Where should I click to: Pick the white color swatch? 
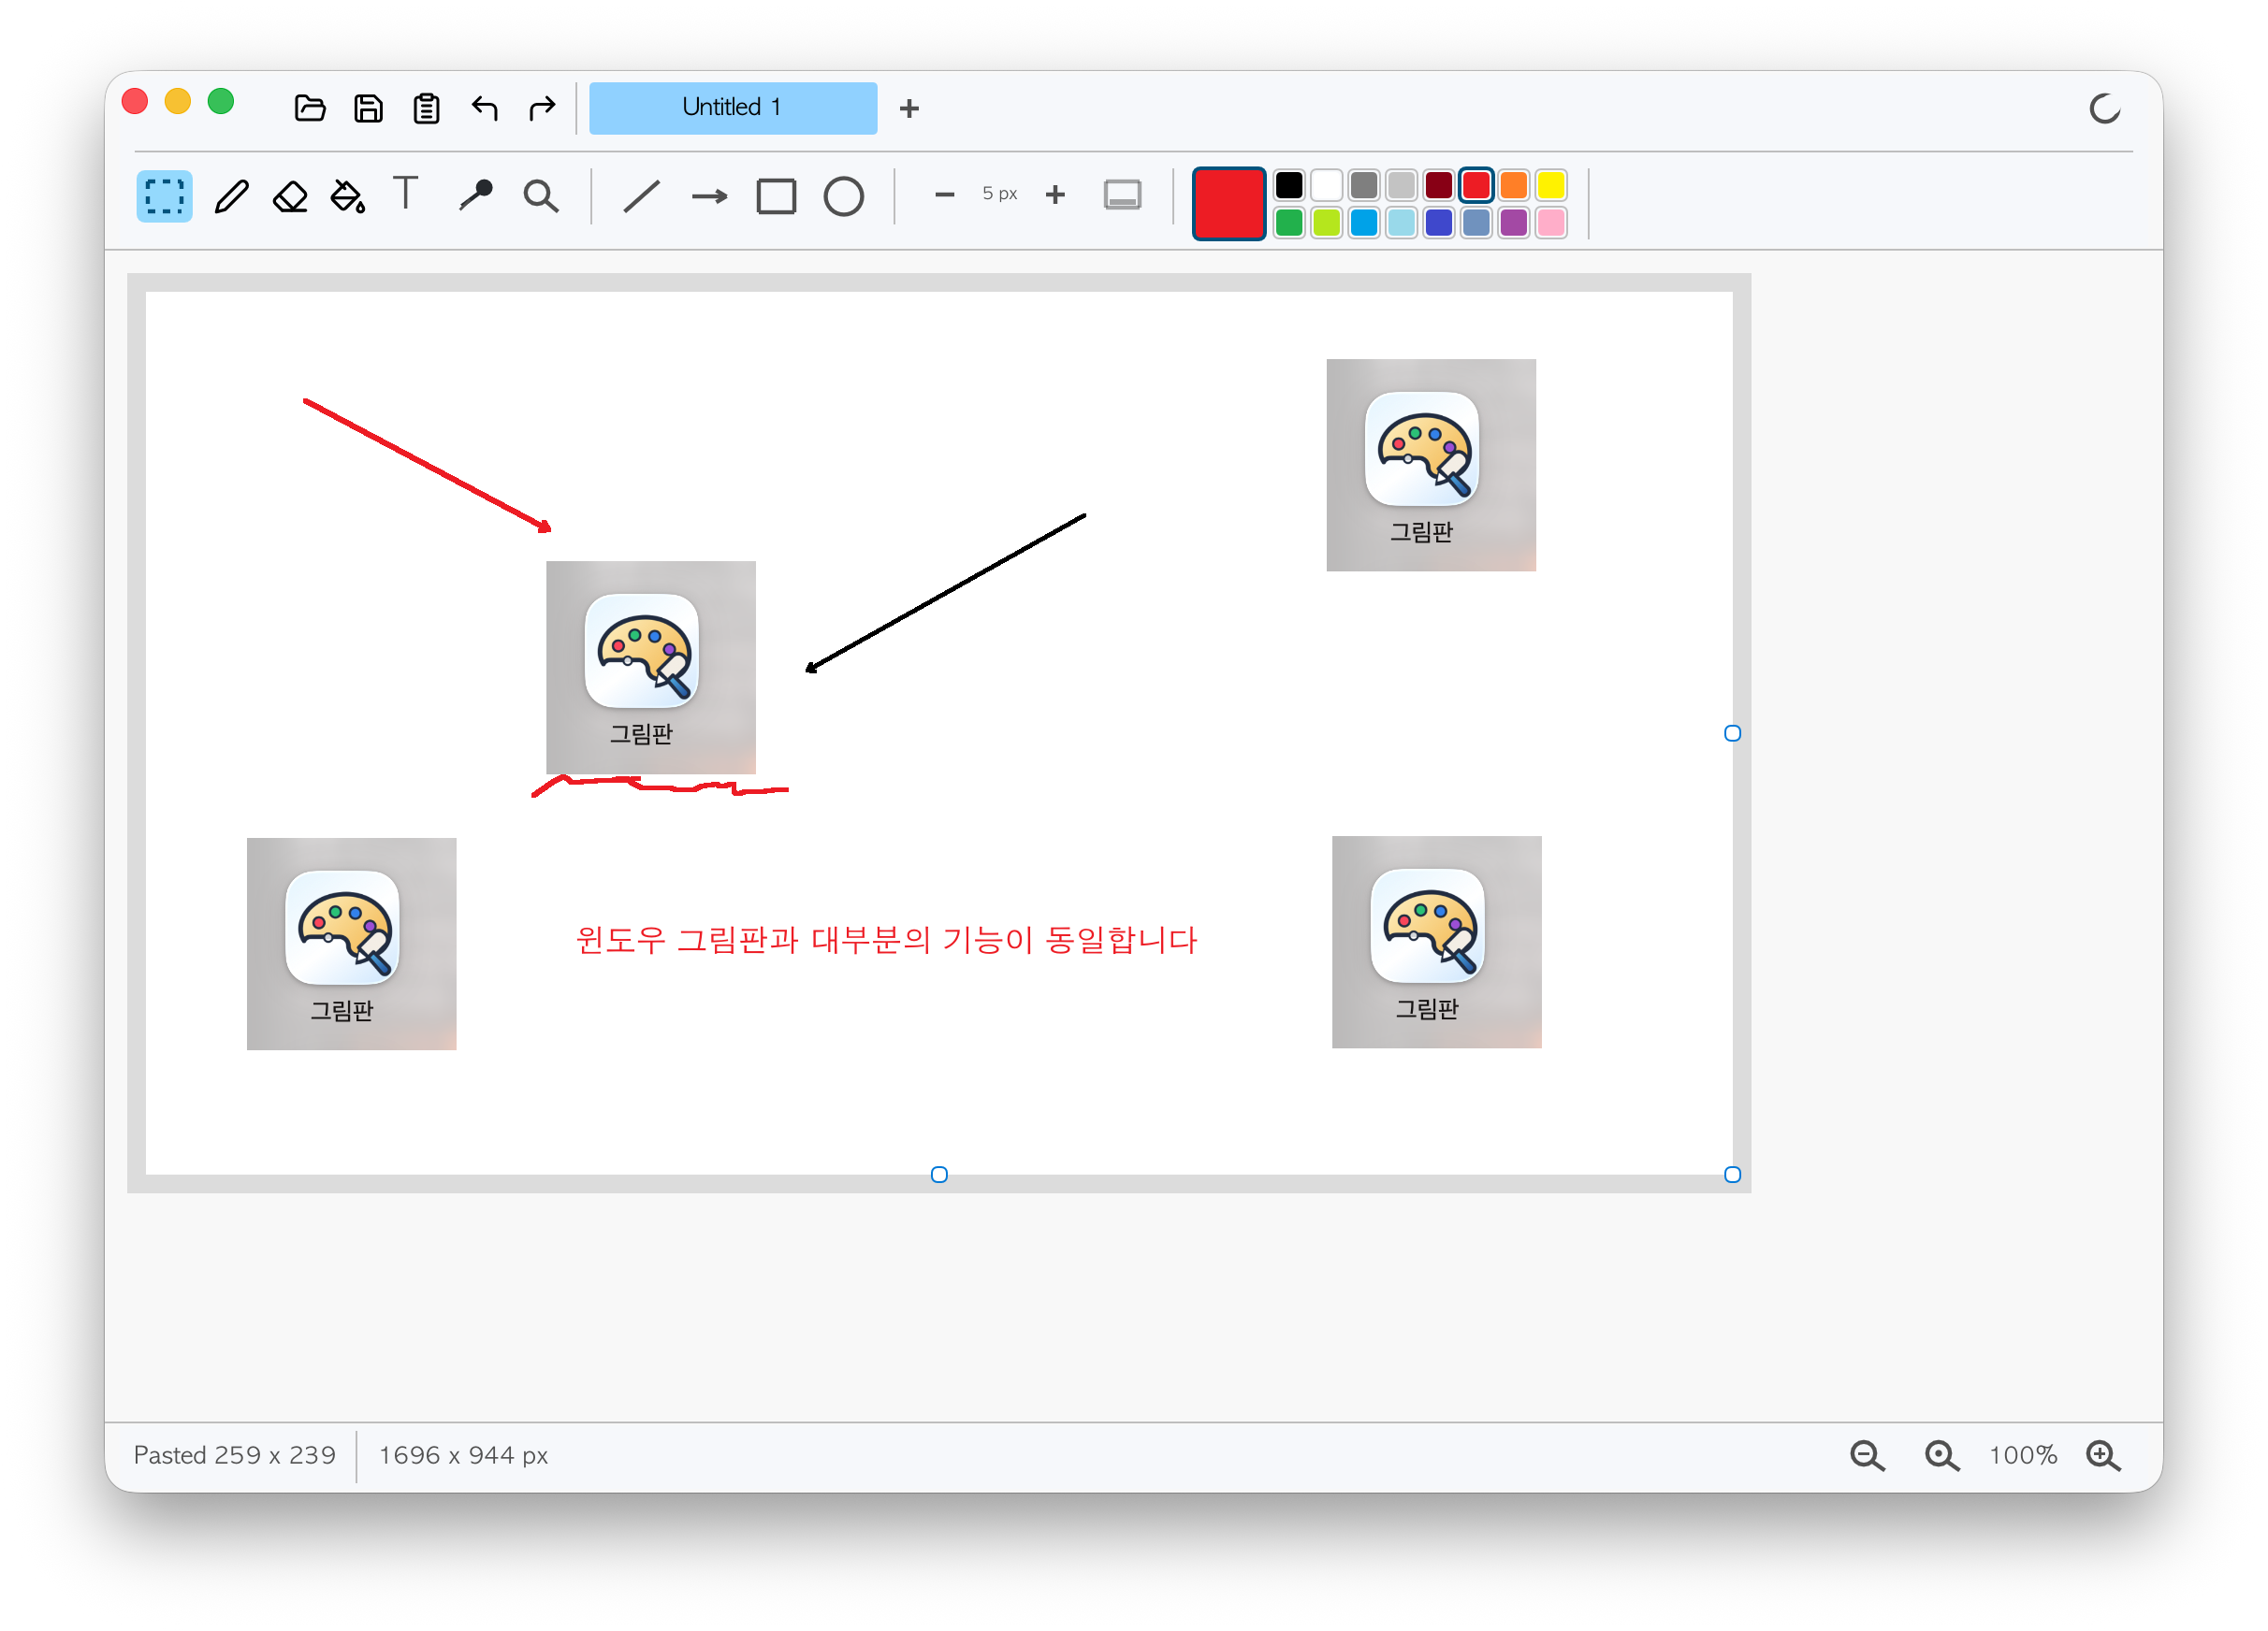click(x=1326, y=185)
